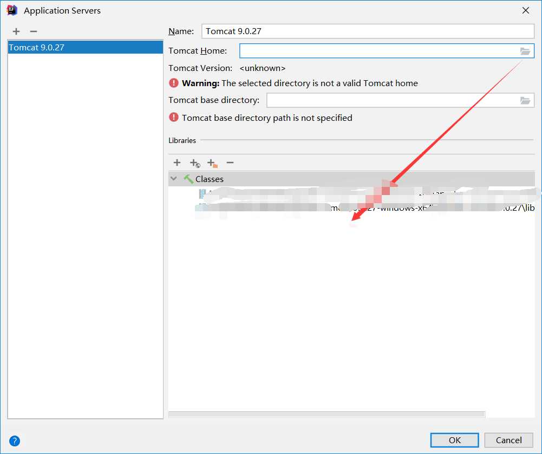Viewport: 542px width, 454px height.
Task: Confirm with the OK button
Action: coord(454,440)
